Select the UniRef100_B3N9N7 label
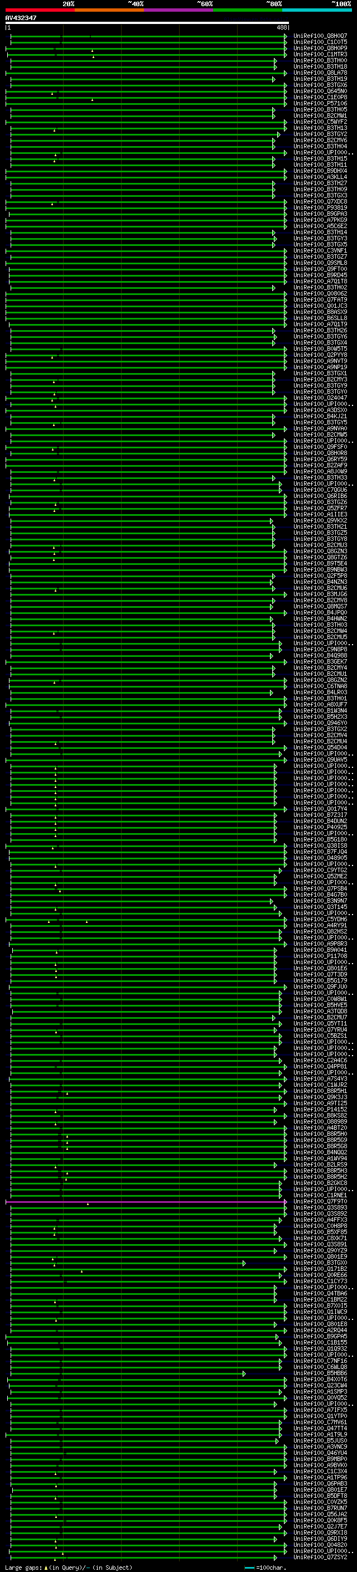The image size is (357, 1572). pos(320,901)
